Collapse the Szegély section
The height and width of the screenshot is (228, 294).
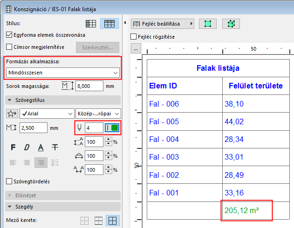tap(63, 207)
